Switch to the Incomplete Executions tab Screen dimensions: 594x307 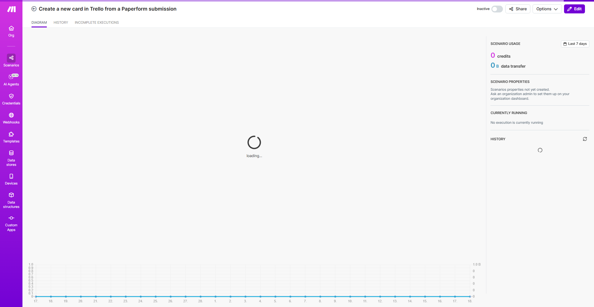[97, 22]
